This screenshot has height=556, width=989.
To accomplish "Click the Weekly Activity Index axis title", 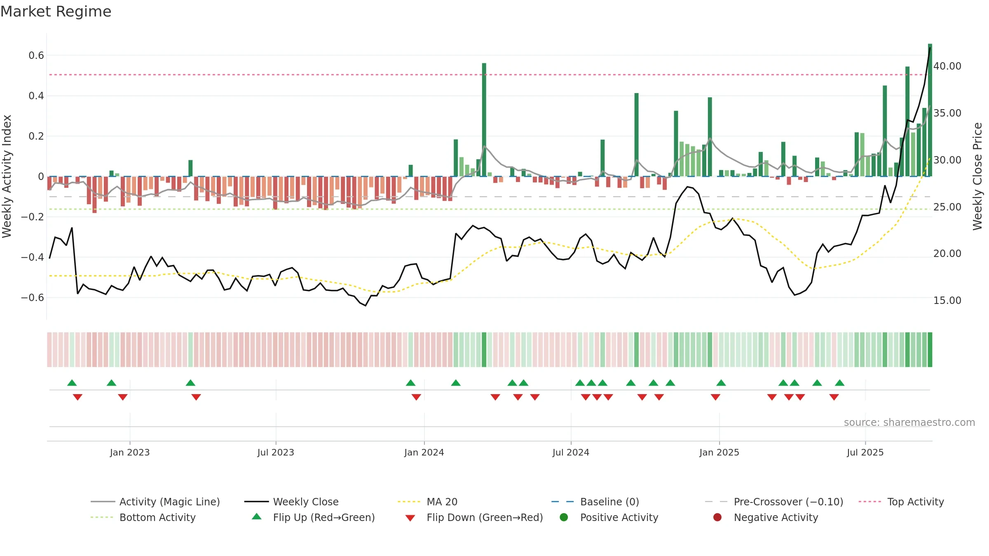I will [x=7, y=176].
